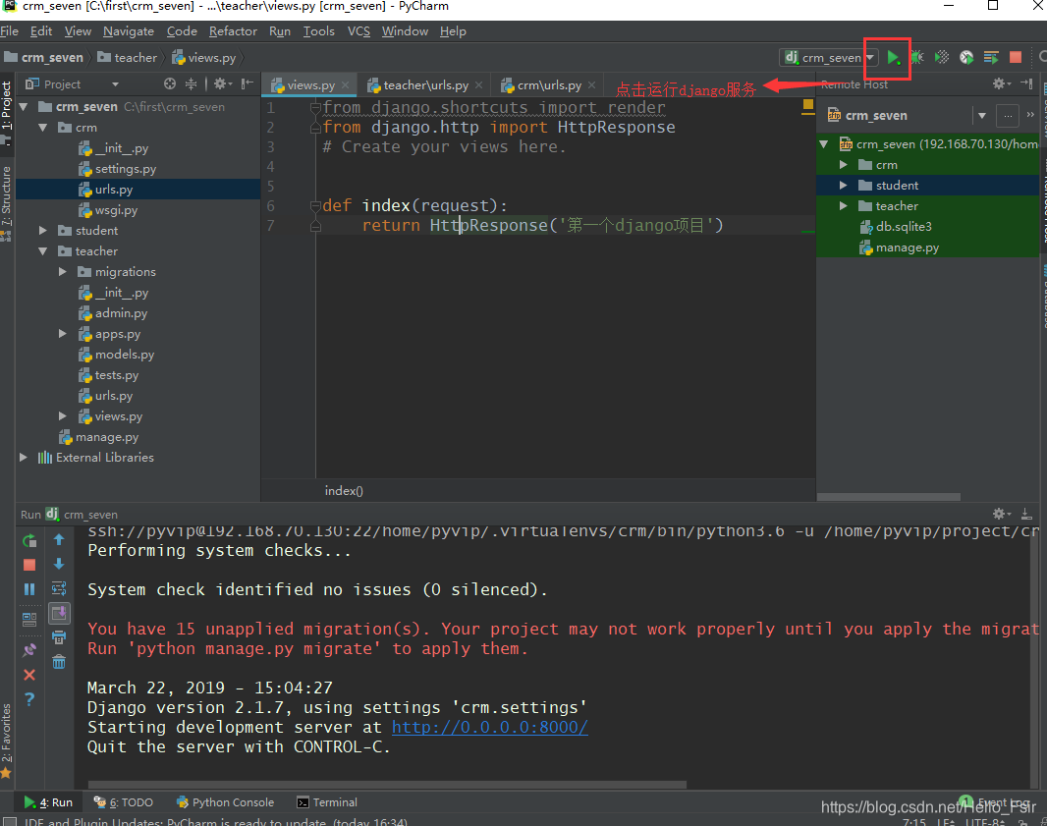Open the development server link http://0.0.0.0:8000/
1047x826 pixels.
pos(489,727)
